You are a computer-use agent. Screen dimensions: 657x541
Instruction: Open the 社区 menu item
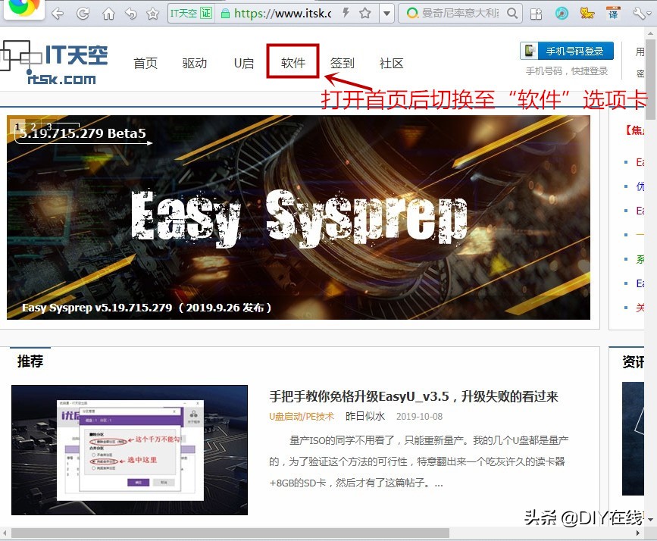(391, 64)
